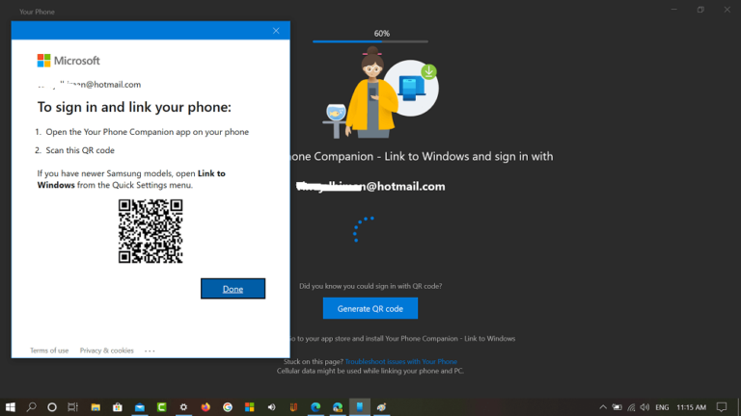Show hidden system tray icons
This screenshot has width=741, height=416.
603,407
